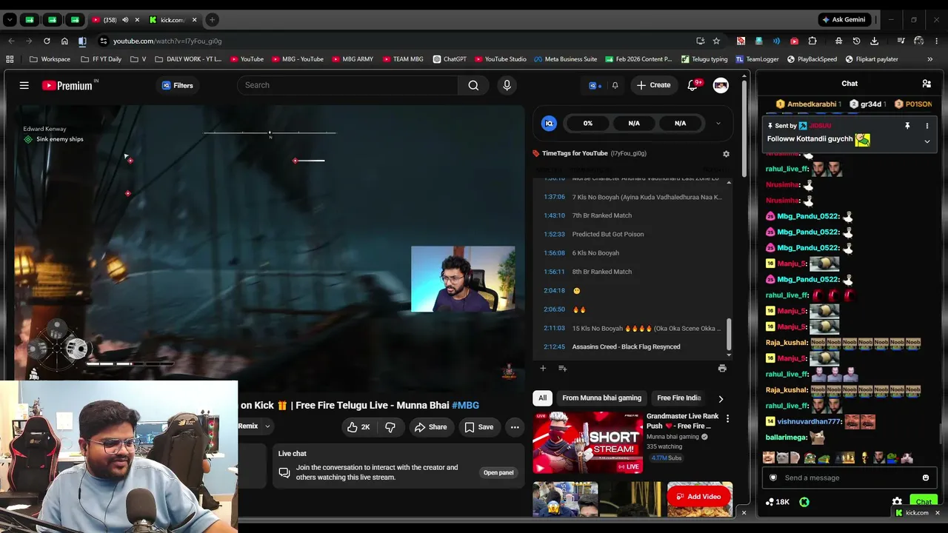The image size is (948, 533).
Task: Open the Filters button
Action: coord(178,85)
